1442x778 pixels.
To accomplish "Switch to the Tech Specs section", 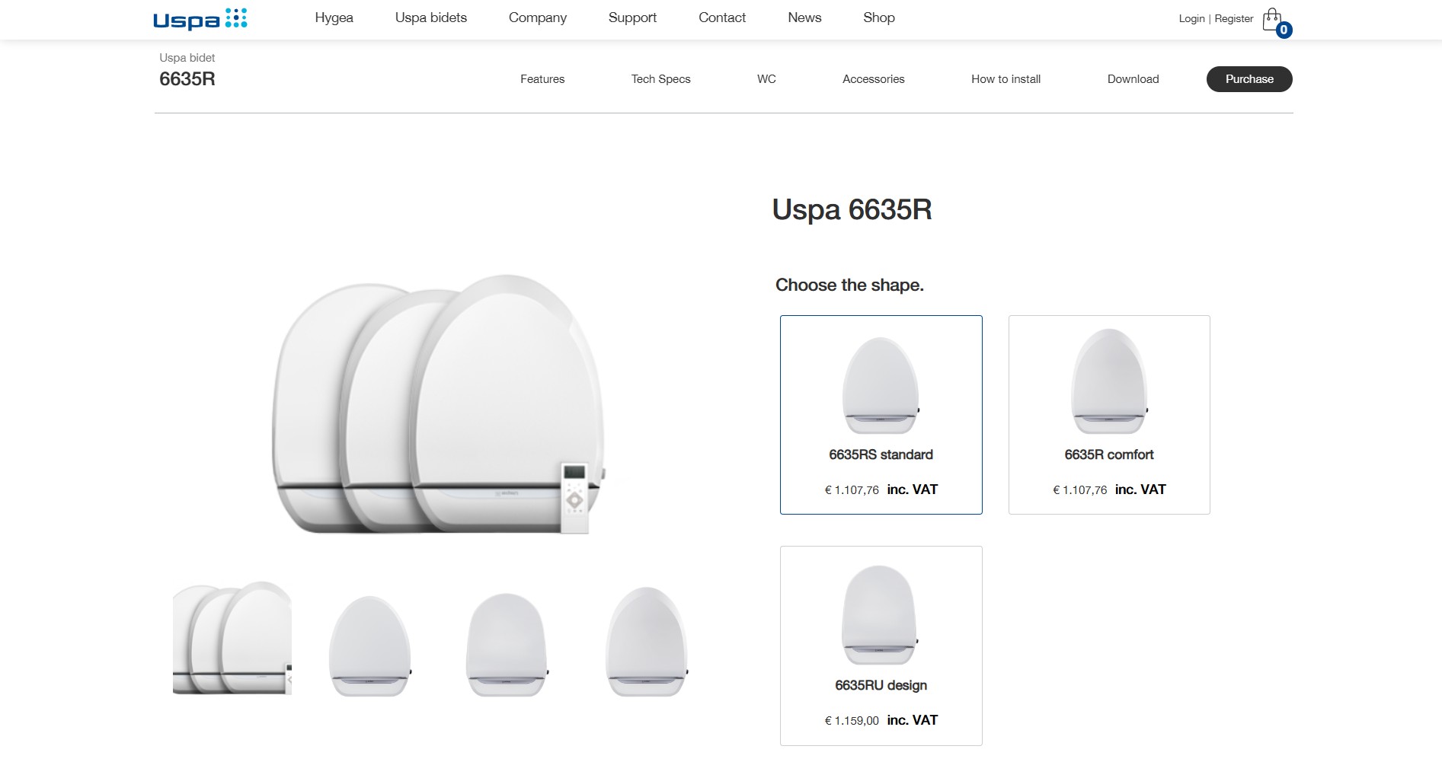I will point(660,79).
